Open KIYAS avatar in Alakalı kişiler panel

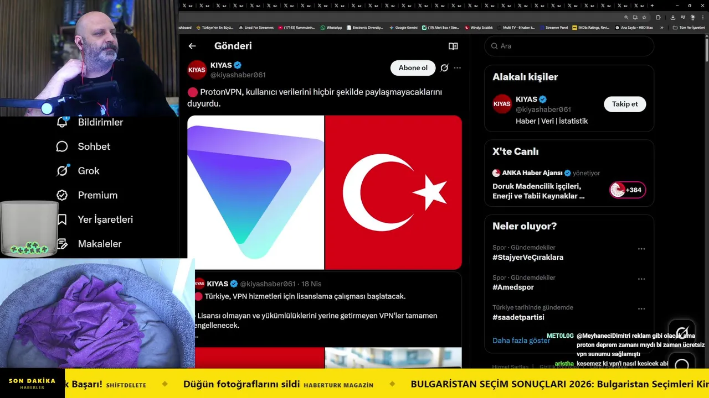[502, 104]
